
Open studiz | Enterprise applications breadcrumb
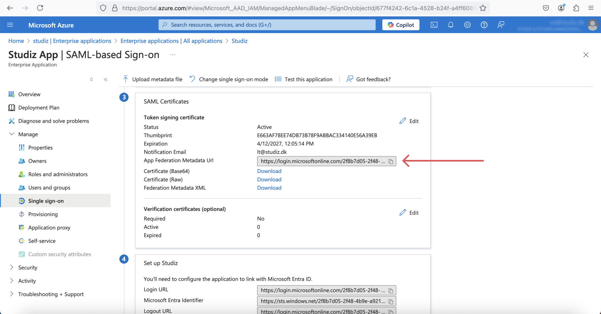click(72, 41)
